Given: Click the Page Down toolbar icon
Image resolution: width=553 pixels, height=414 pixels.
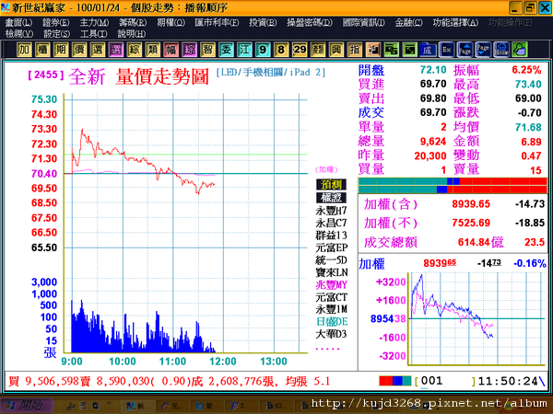Looking at the screenshot, I should pyautogui.click(x=483, y=50).
